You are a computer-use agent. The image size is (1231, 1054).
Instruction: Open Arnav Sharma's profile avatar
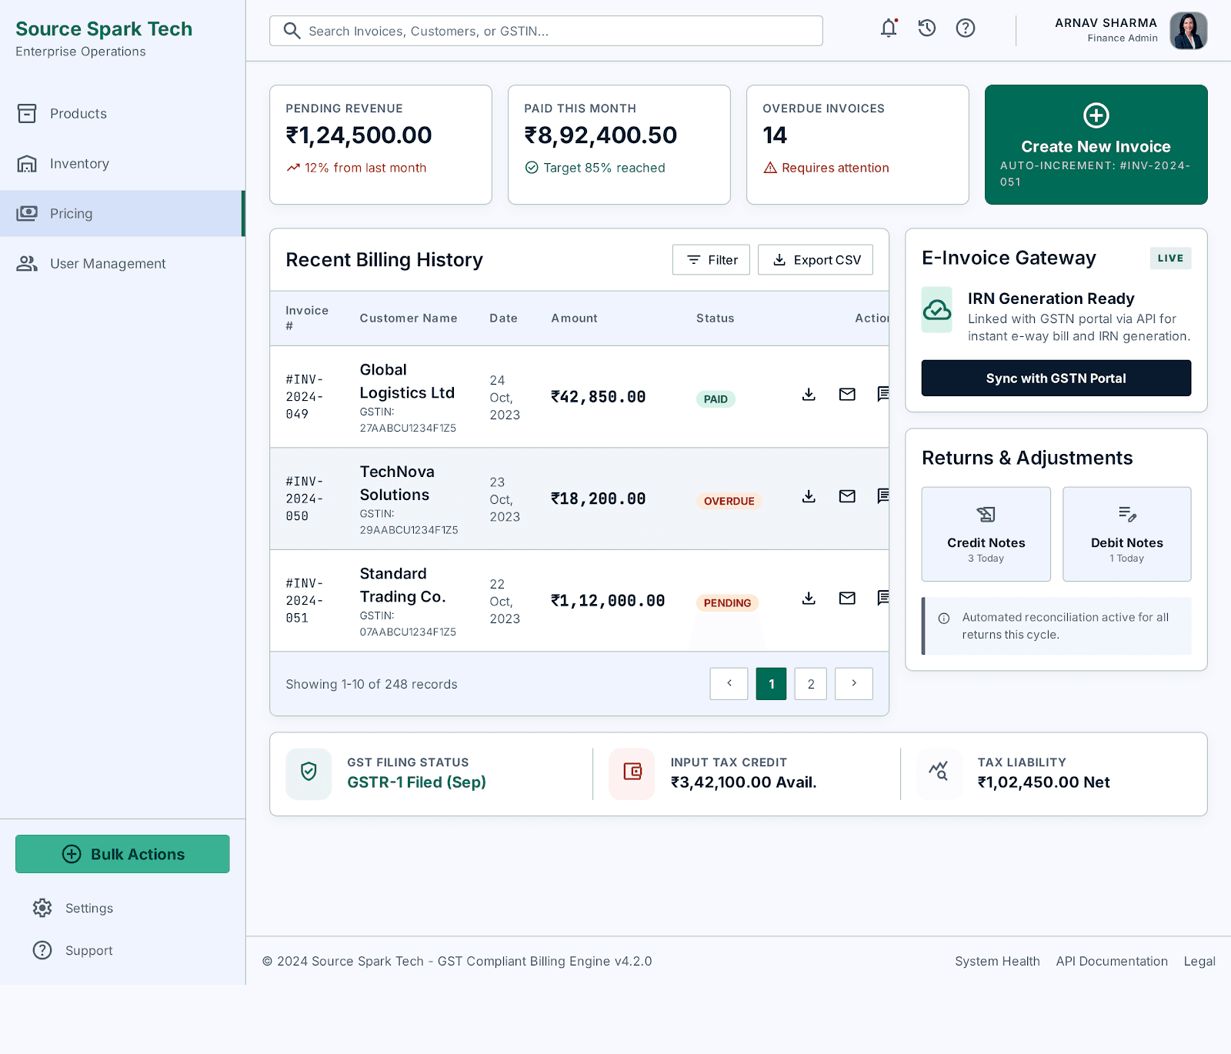pyautogui.click(x=1189, y=31)
